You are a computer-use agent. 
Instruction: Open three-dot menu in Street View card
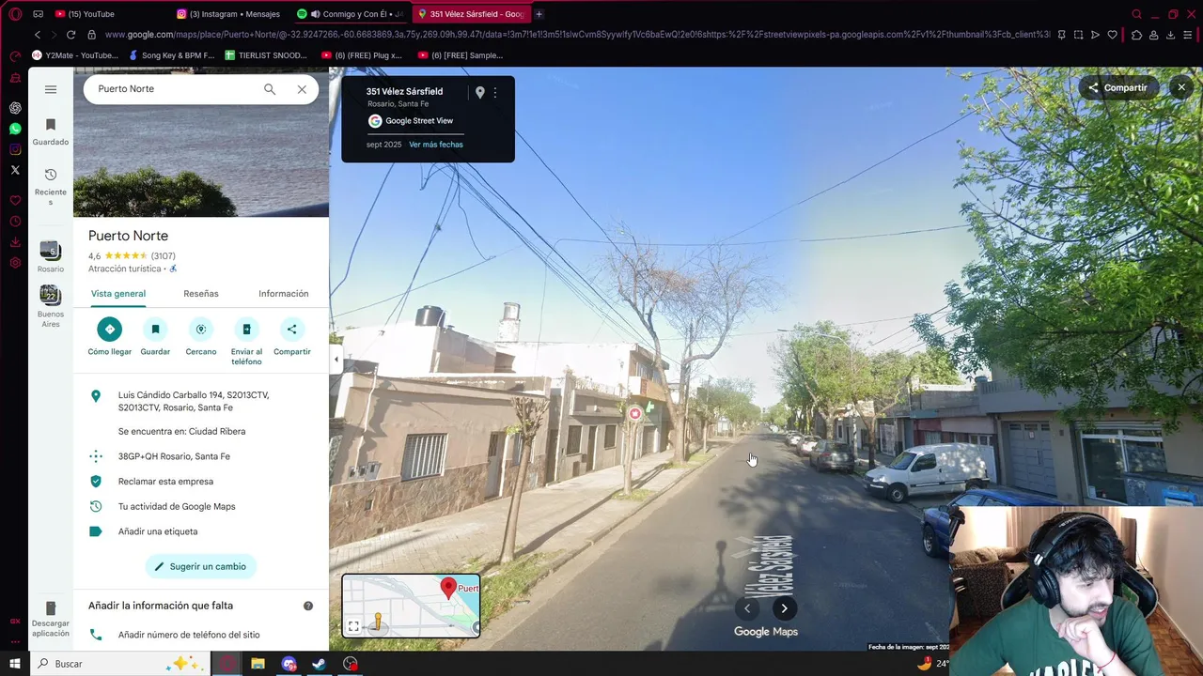(x=495, y=92)
